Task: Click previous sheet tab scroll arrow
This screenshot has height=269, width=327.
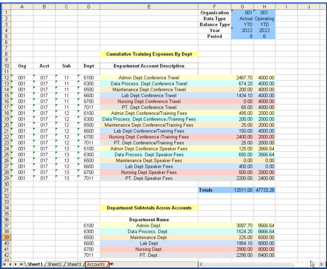Action: (10, 265)
